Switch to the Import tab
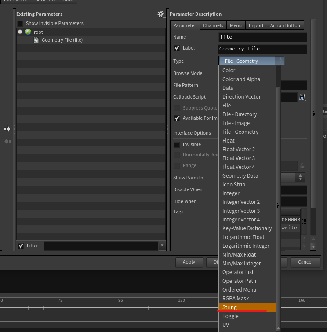 pyautogui.click(x=256, y=25)
